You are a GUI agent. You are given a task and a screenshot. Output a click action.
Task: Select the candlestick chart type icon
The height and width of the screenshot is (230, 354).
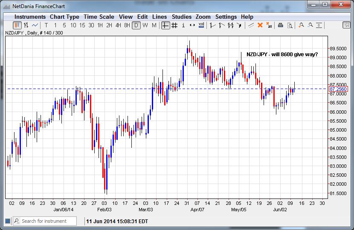click(17, 25)
